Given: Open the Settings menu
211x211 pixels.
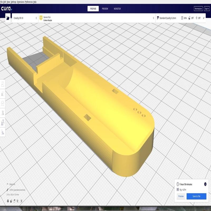Looking at the screenshot, I should tap(13, 2).
